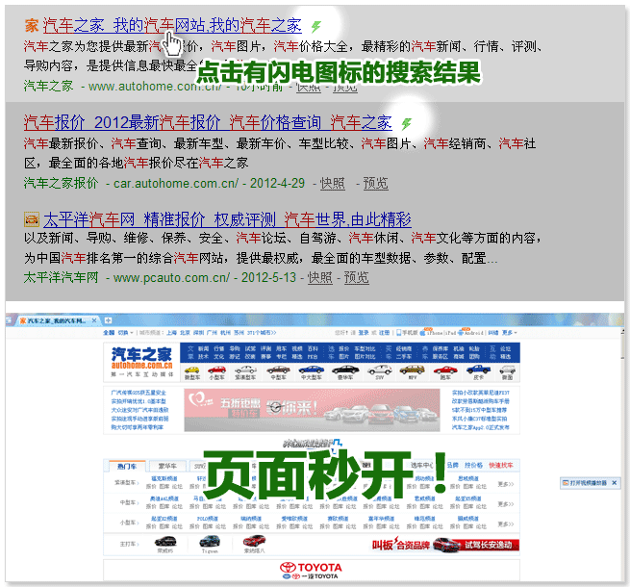The width and height of the screenshot is (630, 587).
Task: Open 预览 for www.pcauto.com.cn result
Action: pyautogui.click(x=357, y=277)
